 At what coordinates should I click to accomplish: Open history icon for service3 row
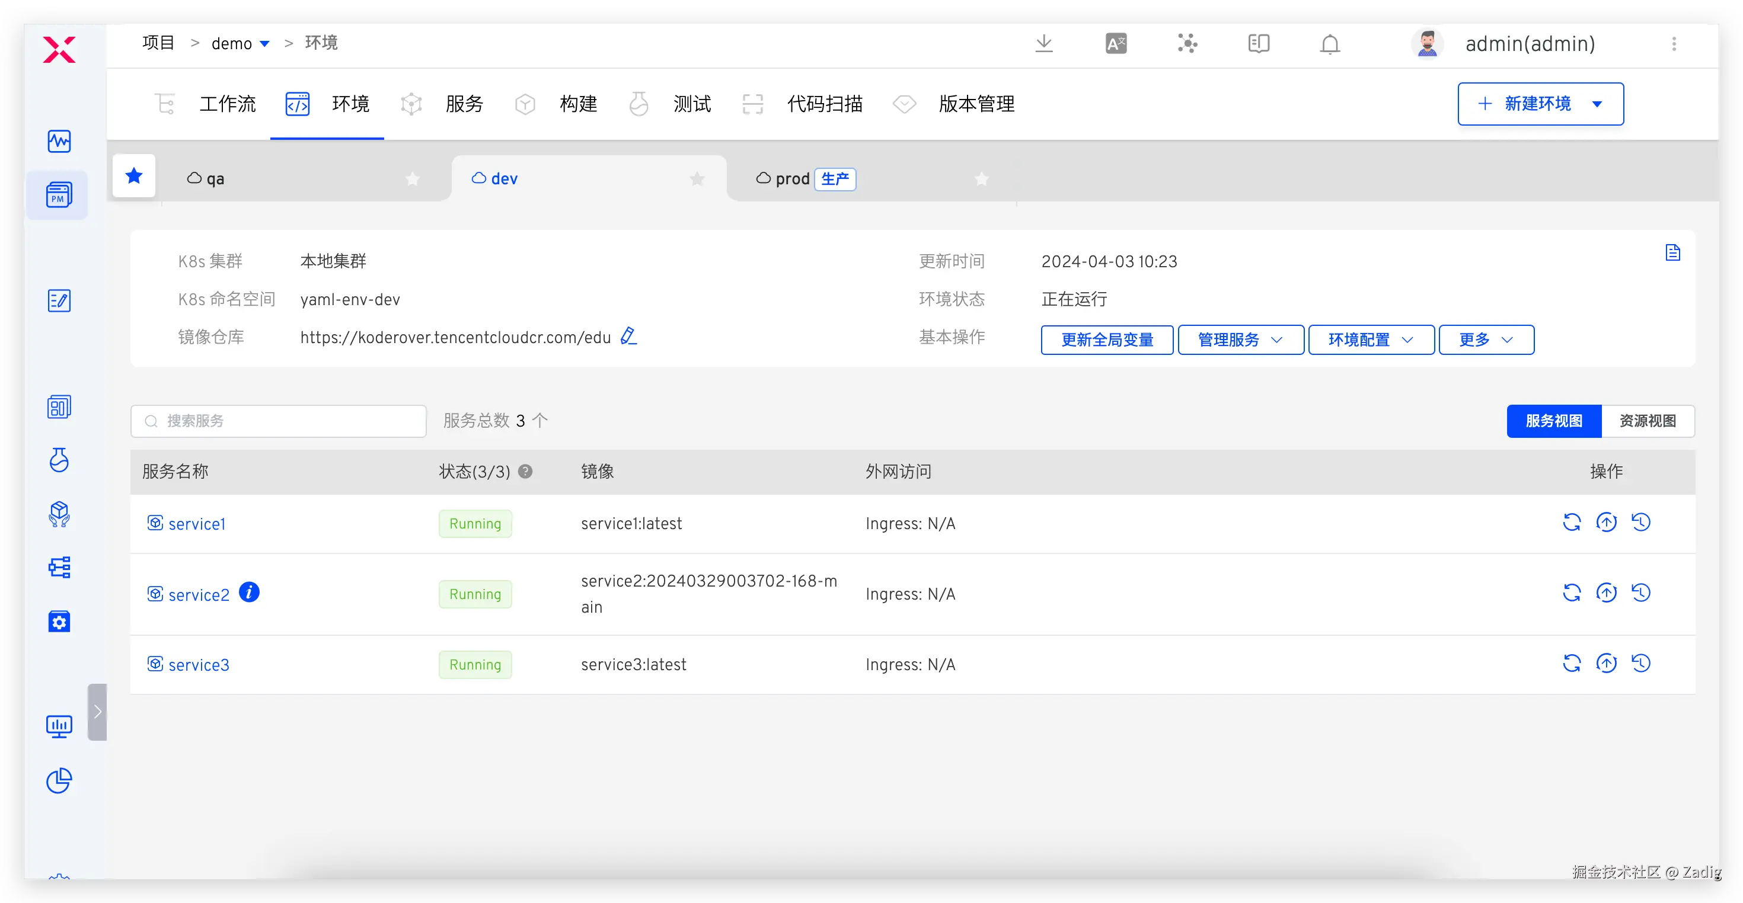[1641, 664]
